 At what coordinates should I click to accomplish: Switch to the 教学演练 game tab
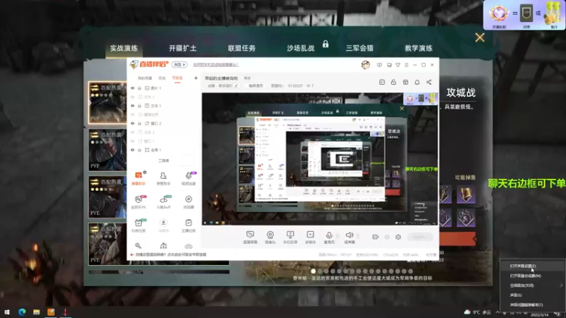418,48
